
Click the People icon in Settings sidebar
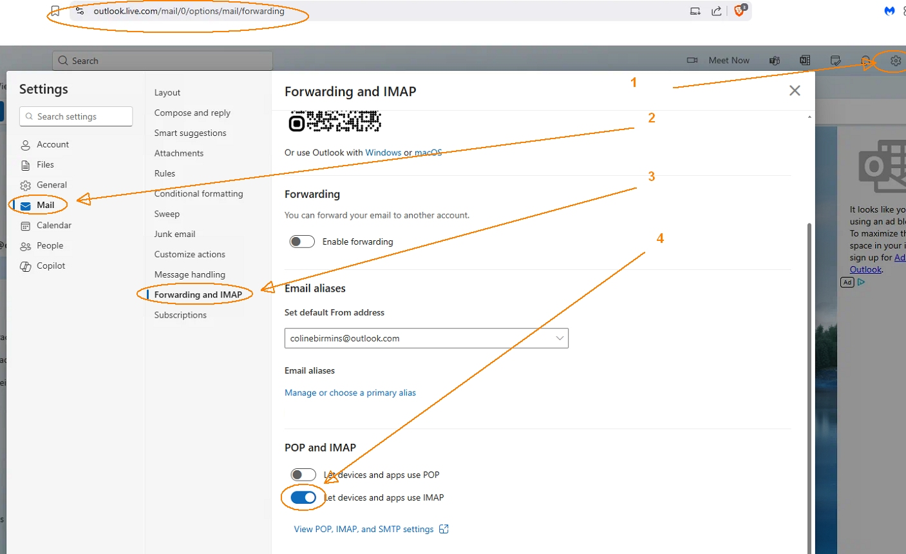pyautogui.click(x=26, y=246)
